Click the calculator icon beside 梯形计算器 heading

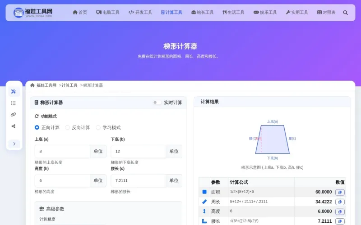pos(37,103)
